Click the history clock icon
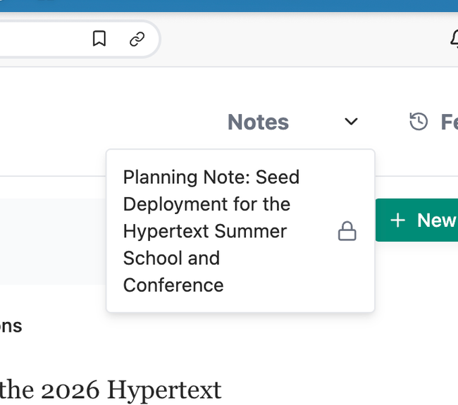 pyautogui.click(x=419, y=122)
